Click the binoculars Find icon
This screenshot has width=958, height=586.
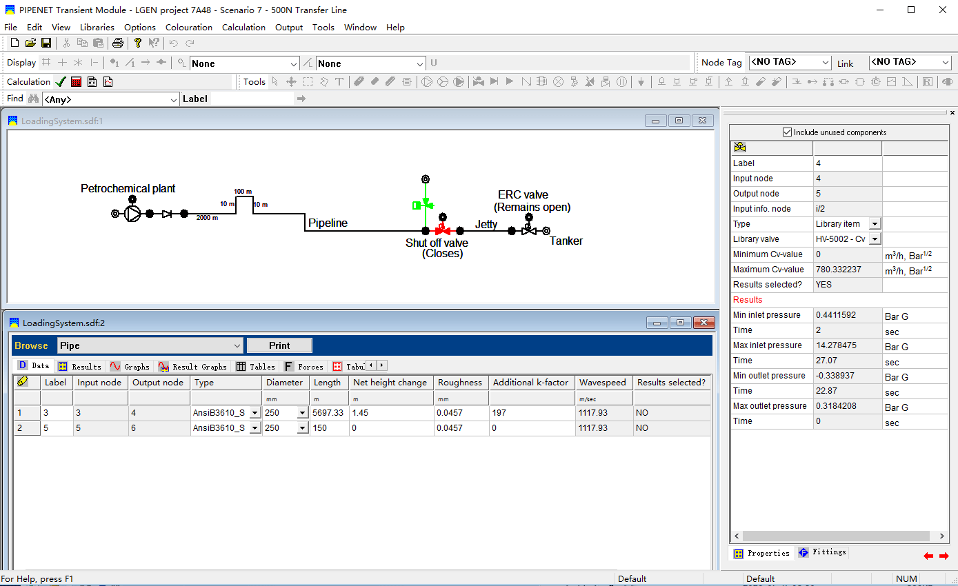33,99
